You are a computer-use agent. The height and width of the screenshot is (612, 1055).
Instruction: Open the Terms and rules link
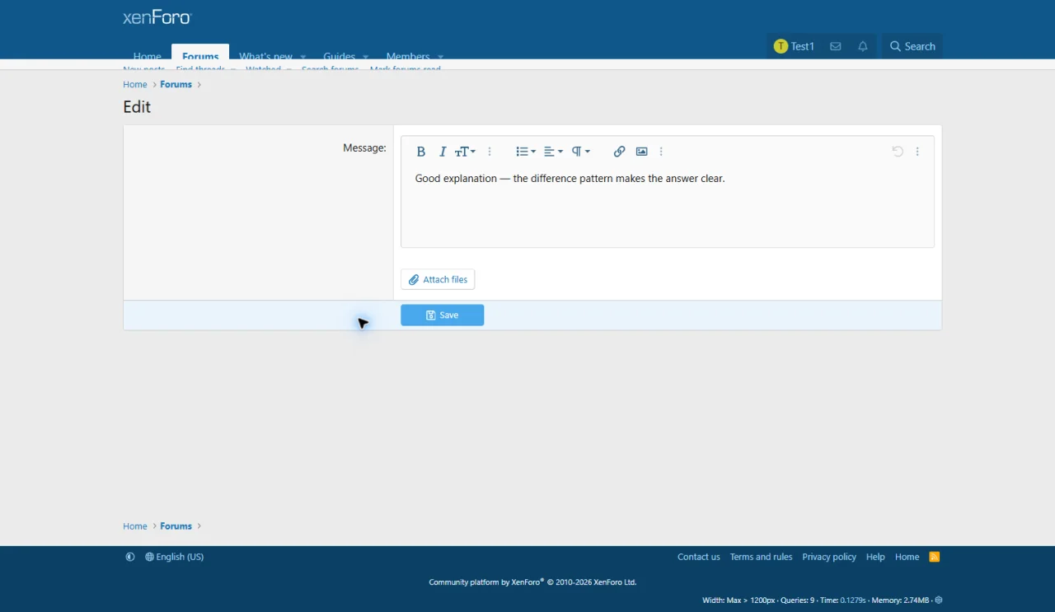(x=761, y=557)
